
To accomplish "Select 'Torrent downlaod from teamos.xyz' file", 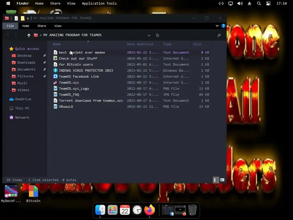I will (131, 101).
